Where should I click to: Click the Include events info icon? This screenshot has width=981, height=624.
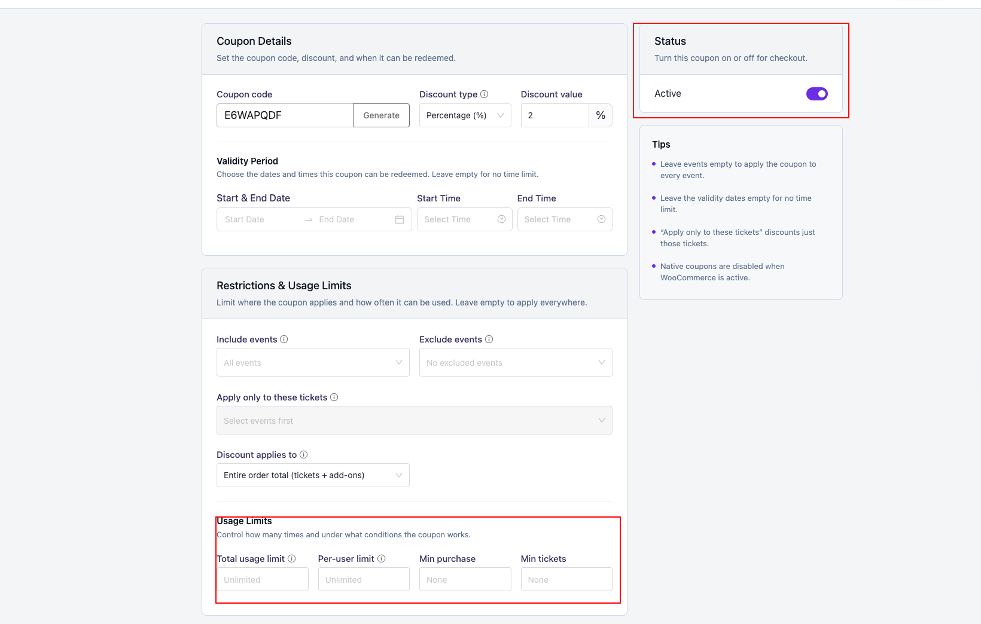tap(284, 339)
